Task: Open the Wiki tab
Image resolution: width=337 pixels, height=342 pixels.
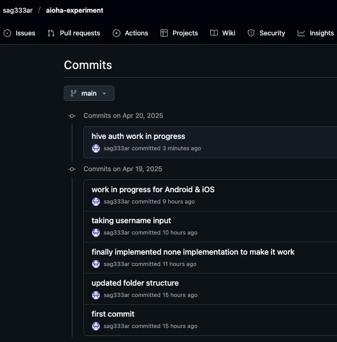Action: pyautogui.click(x=222, y=33)
